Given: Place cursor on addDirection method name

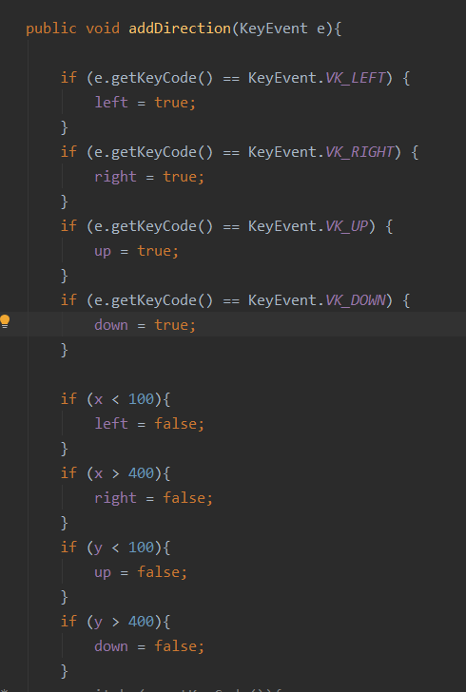Looking at the screenshot, I should pos(180,29).
